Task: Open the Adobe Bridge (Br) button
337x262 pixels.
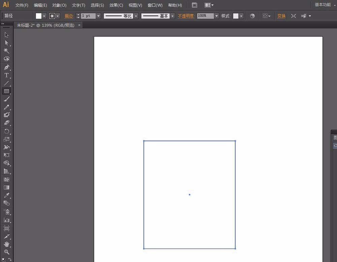Action: [x=194, y=5]
